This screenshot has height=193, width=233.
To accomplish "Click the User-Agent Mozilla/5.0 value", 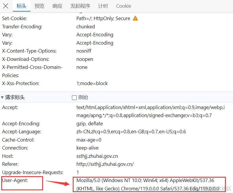I will pos(148,184).
